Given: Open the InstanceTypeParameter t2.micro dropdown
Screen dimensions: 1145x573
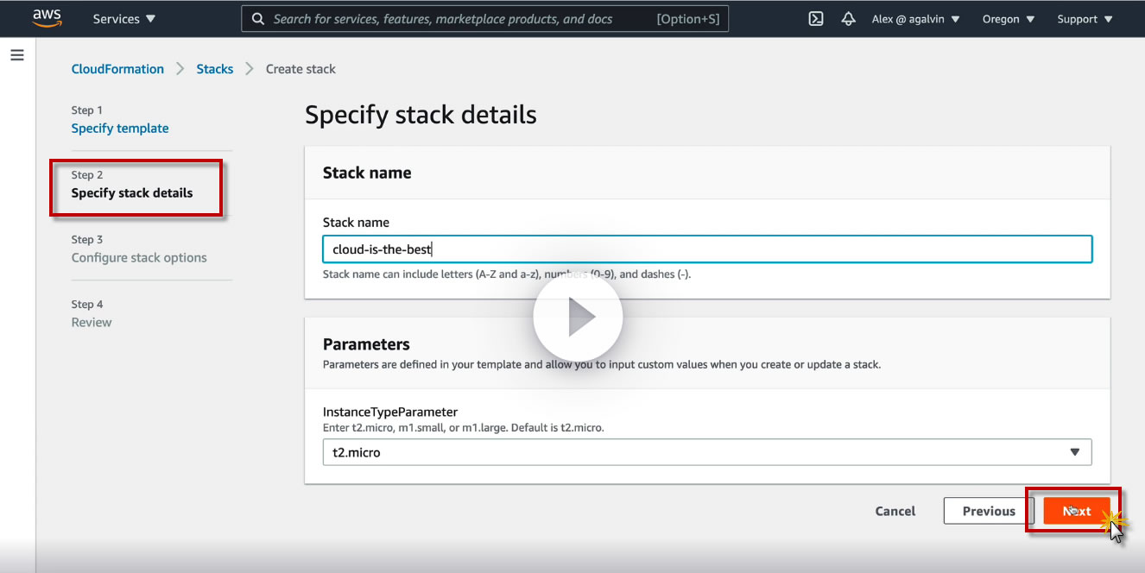Looking at the screenshot, I should click(706, 452).
